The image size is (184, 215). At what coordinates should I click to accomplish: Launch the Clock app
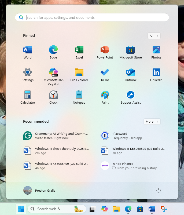(53, 97)
